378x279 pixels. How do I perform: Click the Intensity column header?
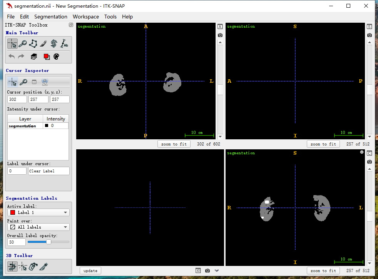(x=56, y=119)
